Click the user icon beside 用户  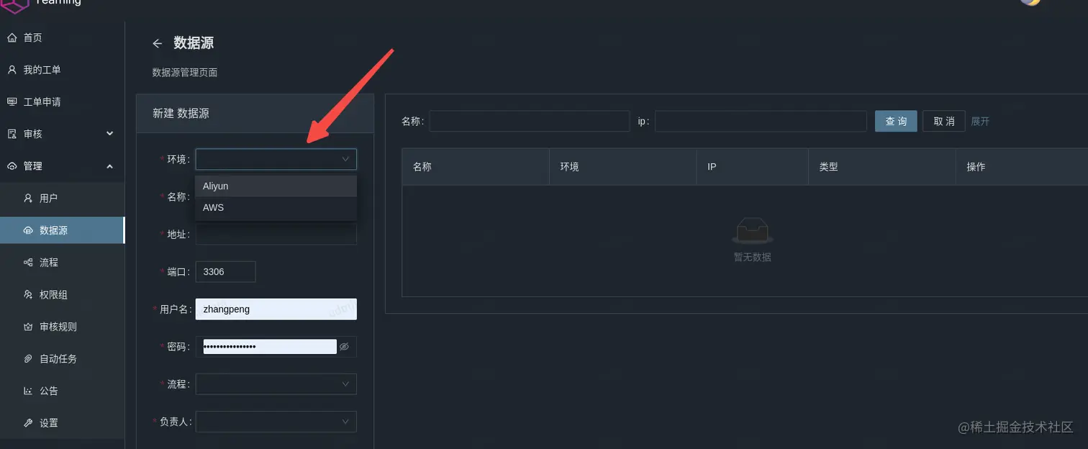[28, 198]
